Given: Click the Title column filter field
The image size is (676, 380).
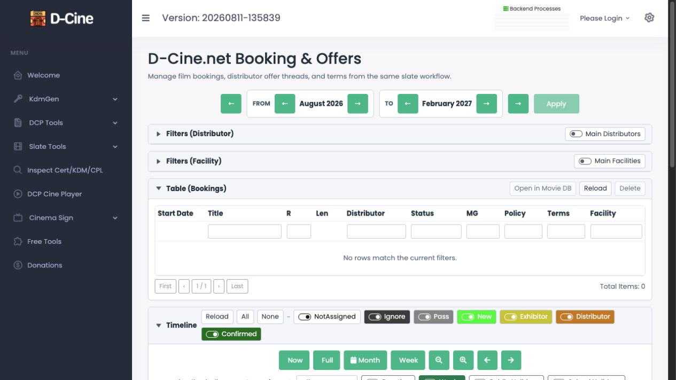Looking at the screenshot, I should click(245, 231).
